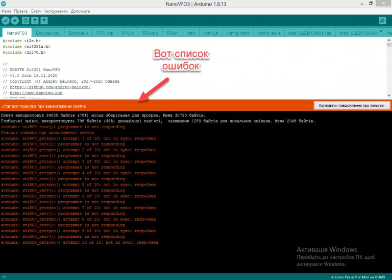Open the http://www.dspview.com link

tap(36, 93)
